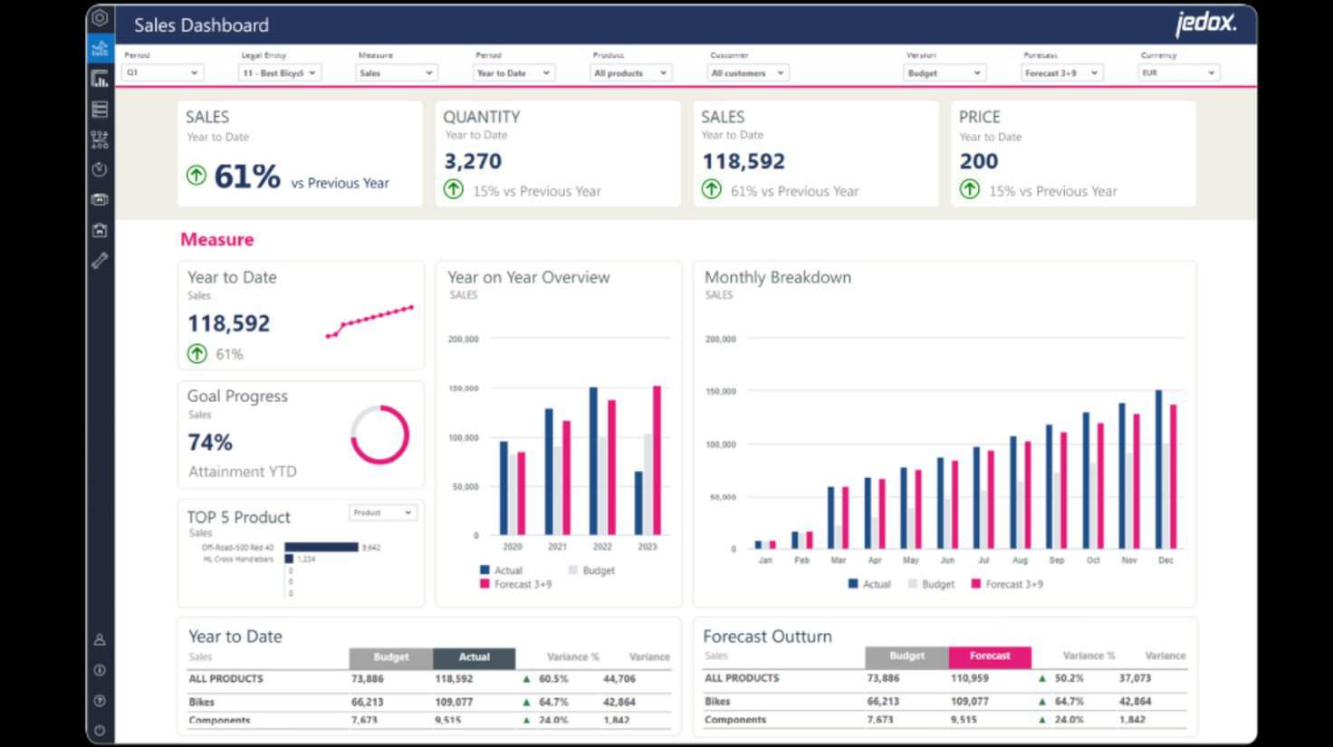Click the pencil edit icon in sidebar

pyautogui.click(x=100, y=261)
